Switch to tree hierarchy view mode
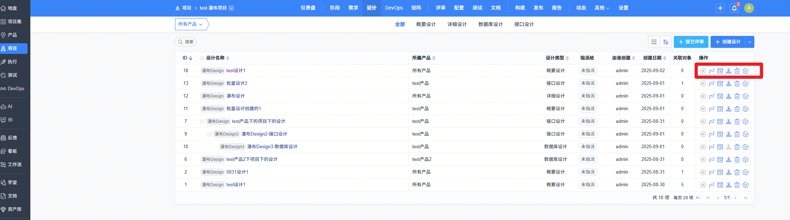The height and width of the screenshot is (220, 790). 666,42
